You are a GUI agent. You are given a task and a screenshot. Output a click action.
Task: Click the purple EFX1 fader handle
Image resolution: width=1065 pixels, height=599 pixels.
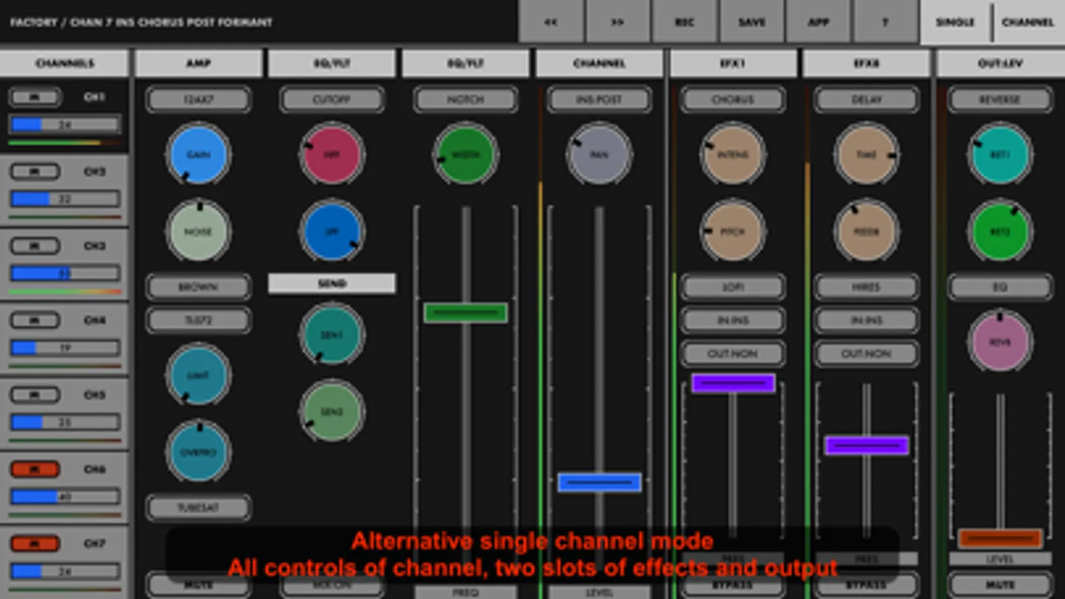point(733,383)
